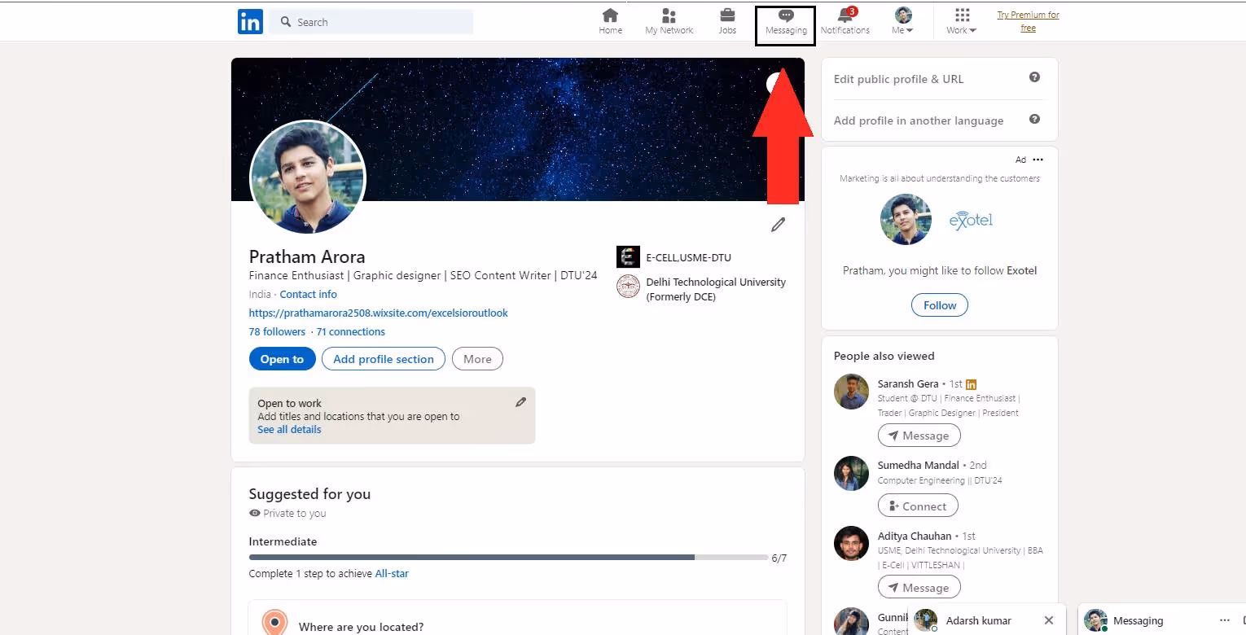This screenshot has height=635, width=1246.
Task: Click the Pratham Arora name heading
Action: click(x=307, y=256)
